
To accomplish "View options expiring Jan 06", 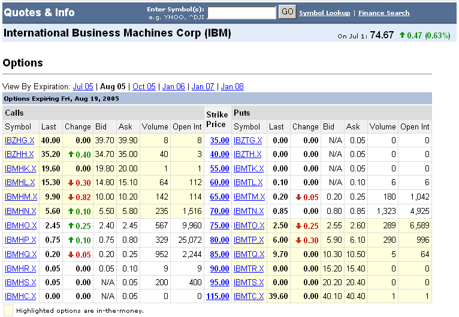I will [174, 87].
